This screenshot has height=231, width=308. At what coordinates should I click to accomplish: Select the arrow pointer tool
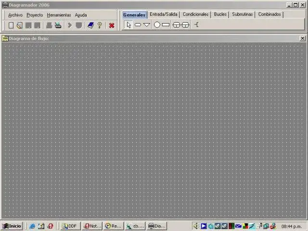pos(128,25)
